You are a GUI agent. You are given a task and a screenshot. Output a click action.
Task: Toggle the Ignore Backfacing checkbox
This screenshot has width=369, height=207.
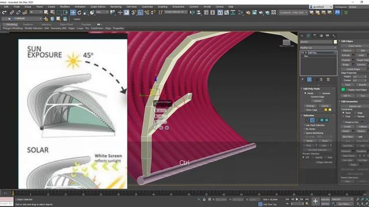(304, 133)
